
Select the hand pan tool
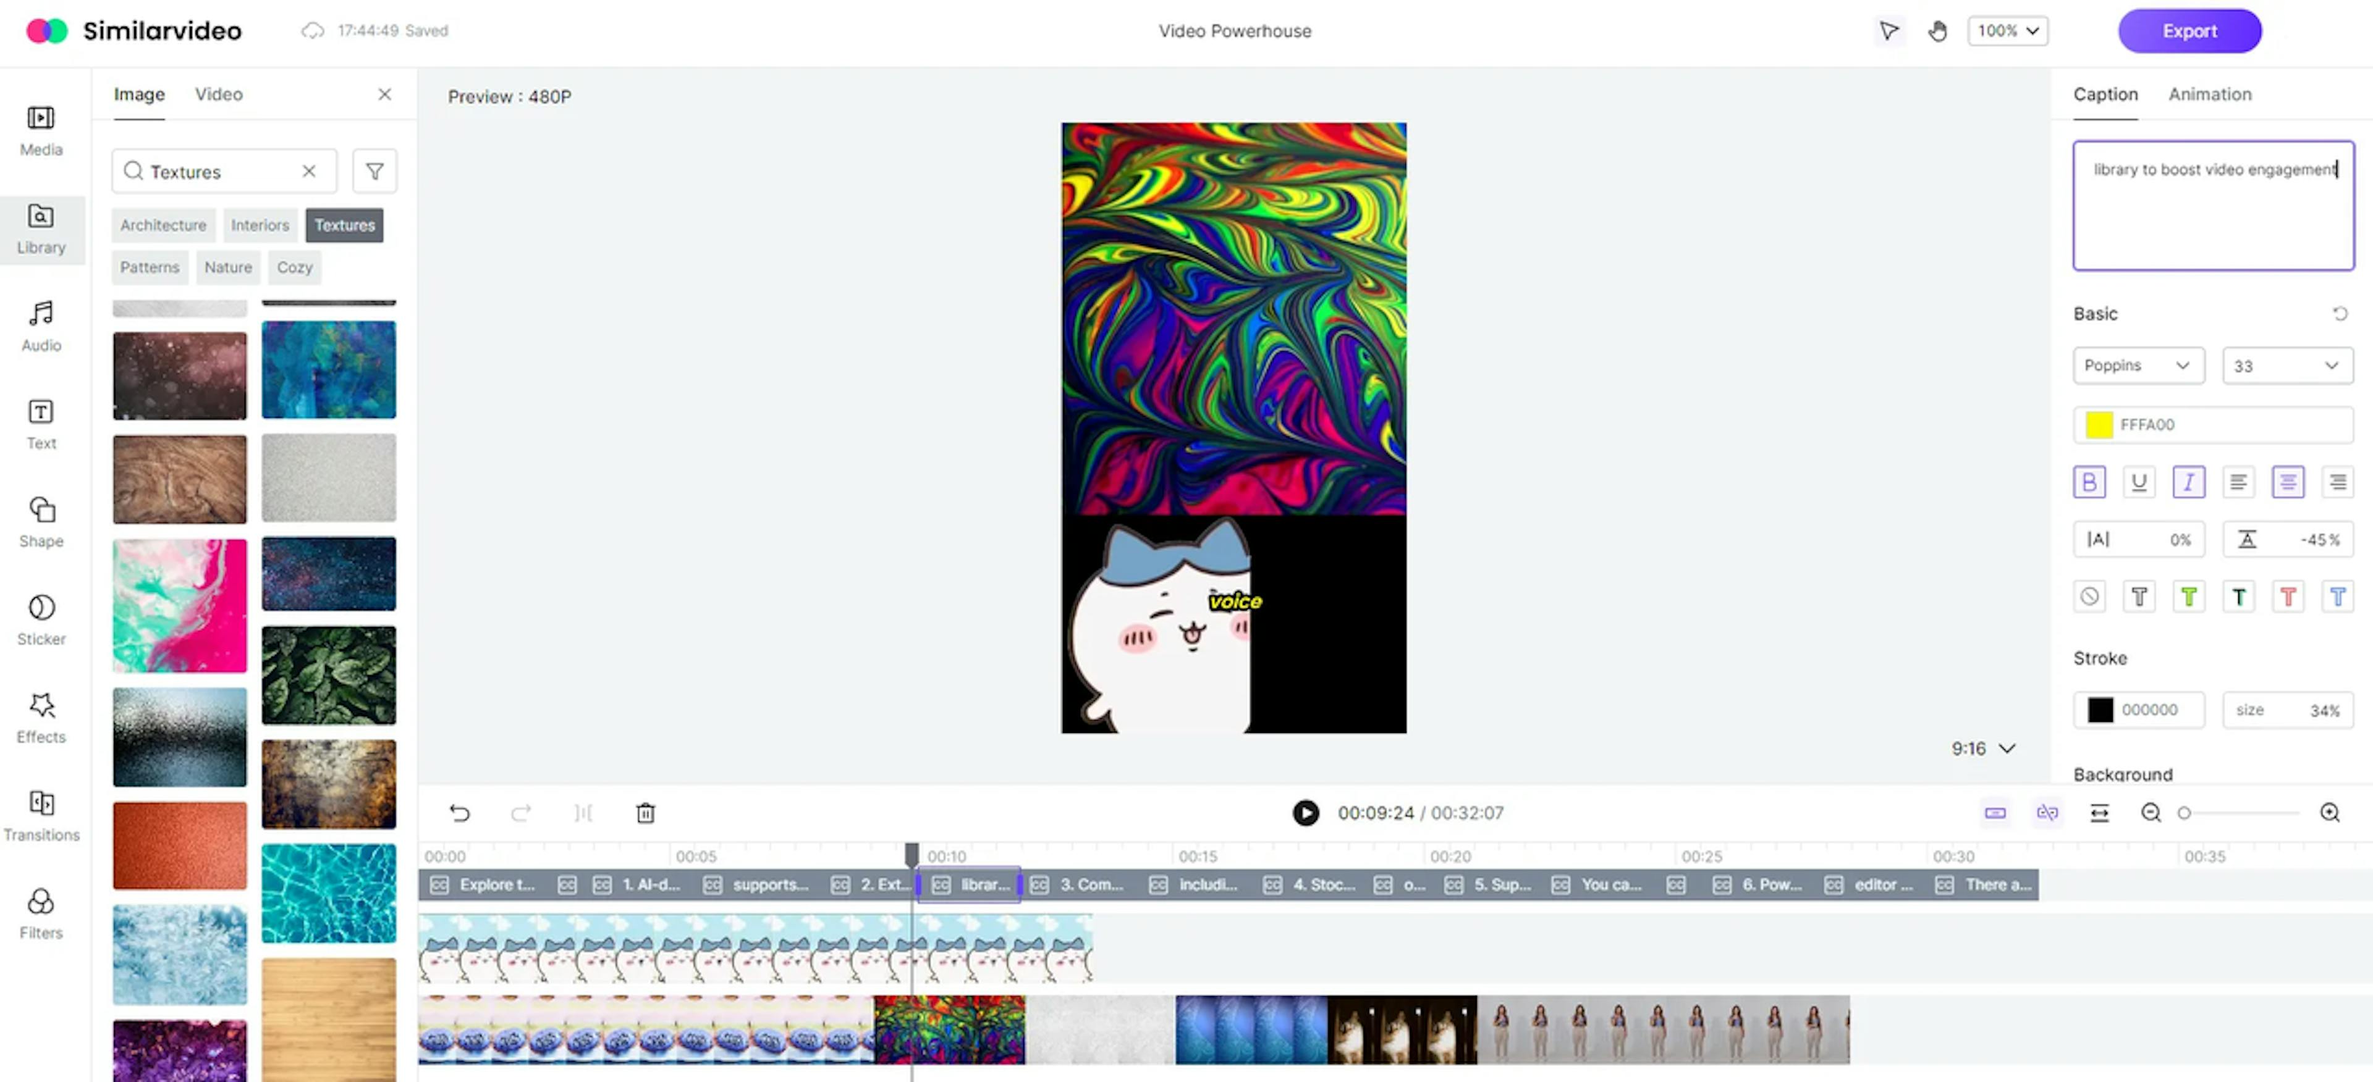point(1937,30)
